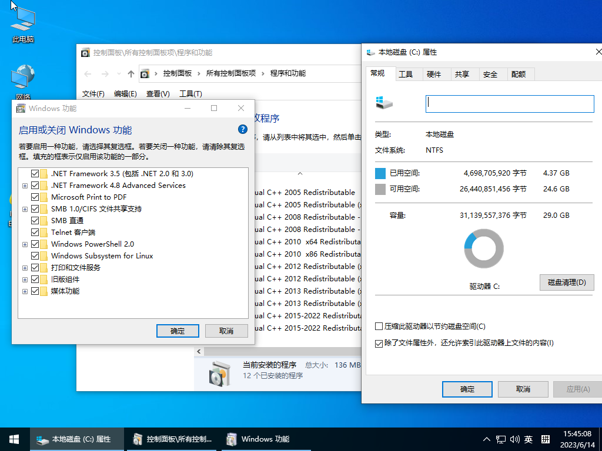Open the 查看(V) menu
602x451 pixels.
coord(158,93)
